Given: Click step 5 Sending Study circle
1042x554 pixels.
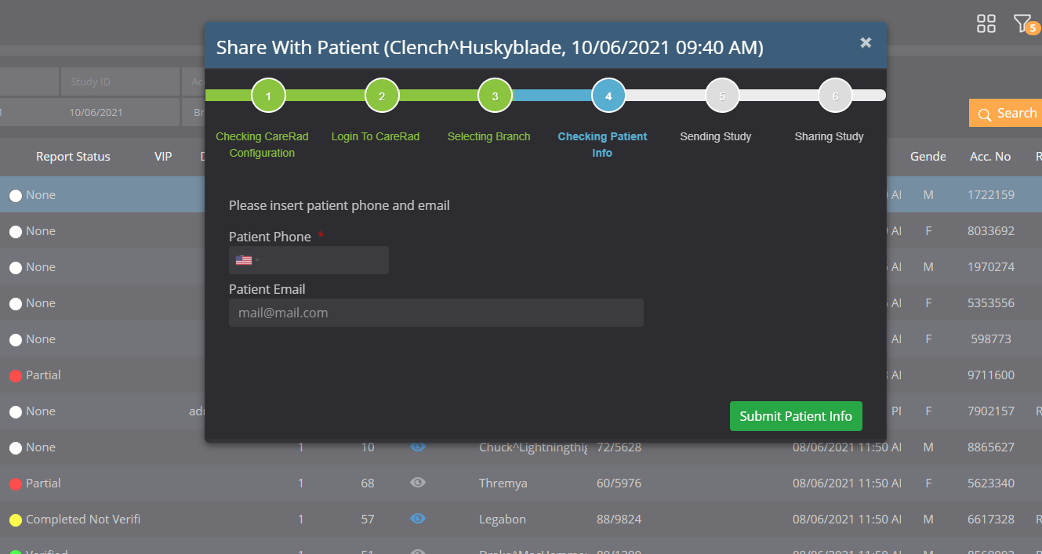Looking at the screenshot, I should pos(722,96).
